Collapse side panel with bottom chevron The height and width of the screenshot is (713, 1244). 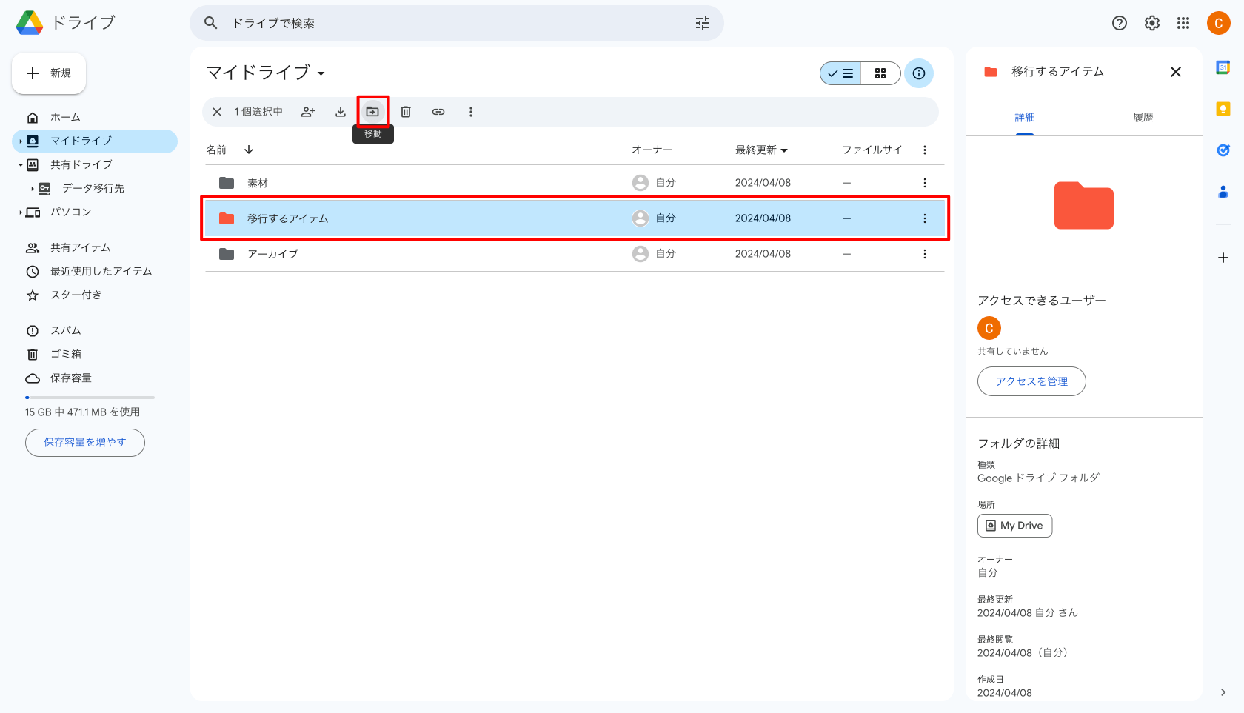(1223, 692)
